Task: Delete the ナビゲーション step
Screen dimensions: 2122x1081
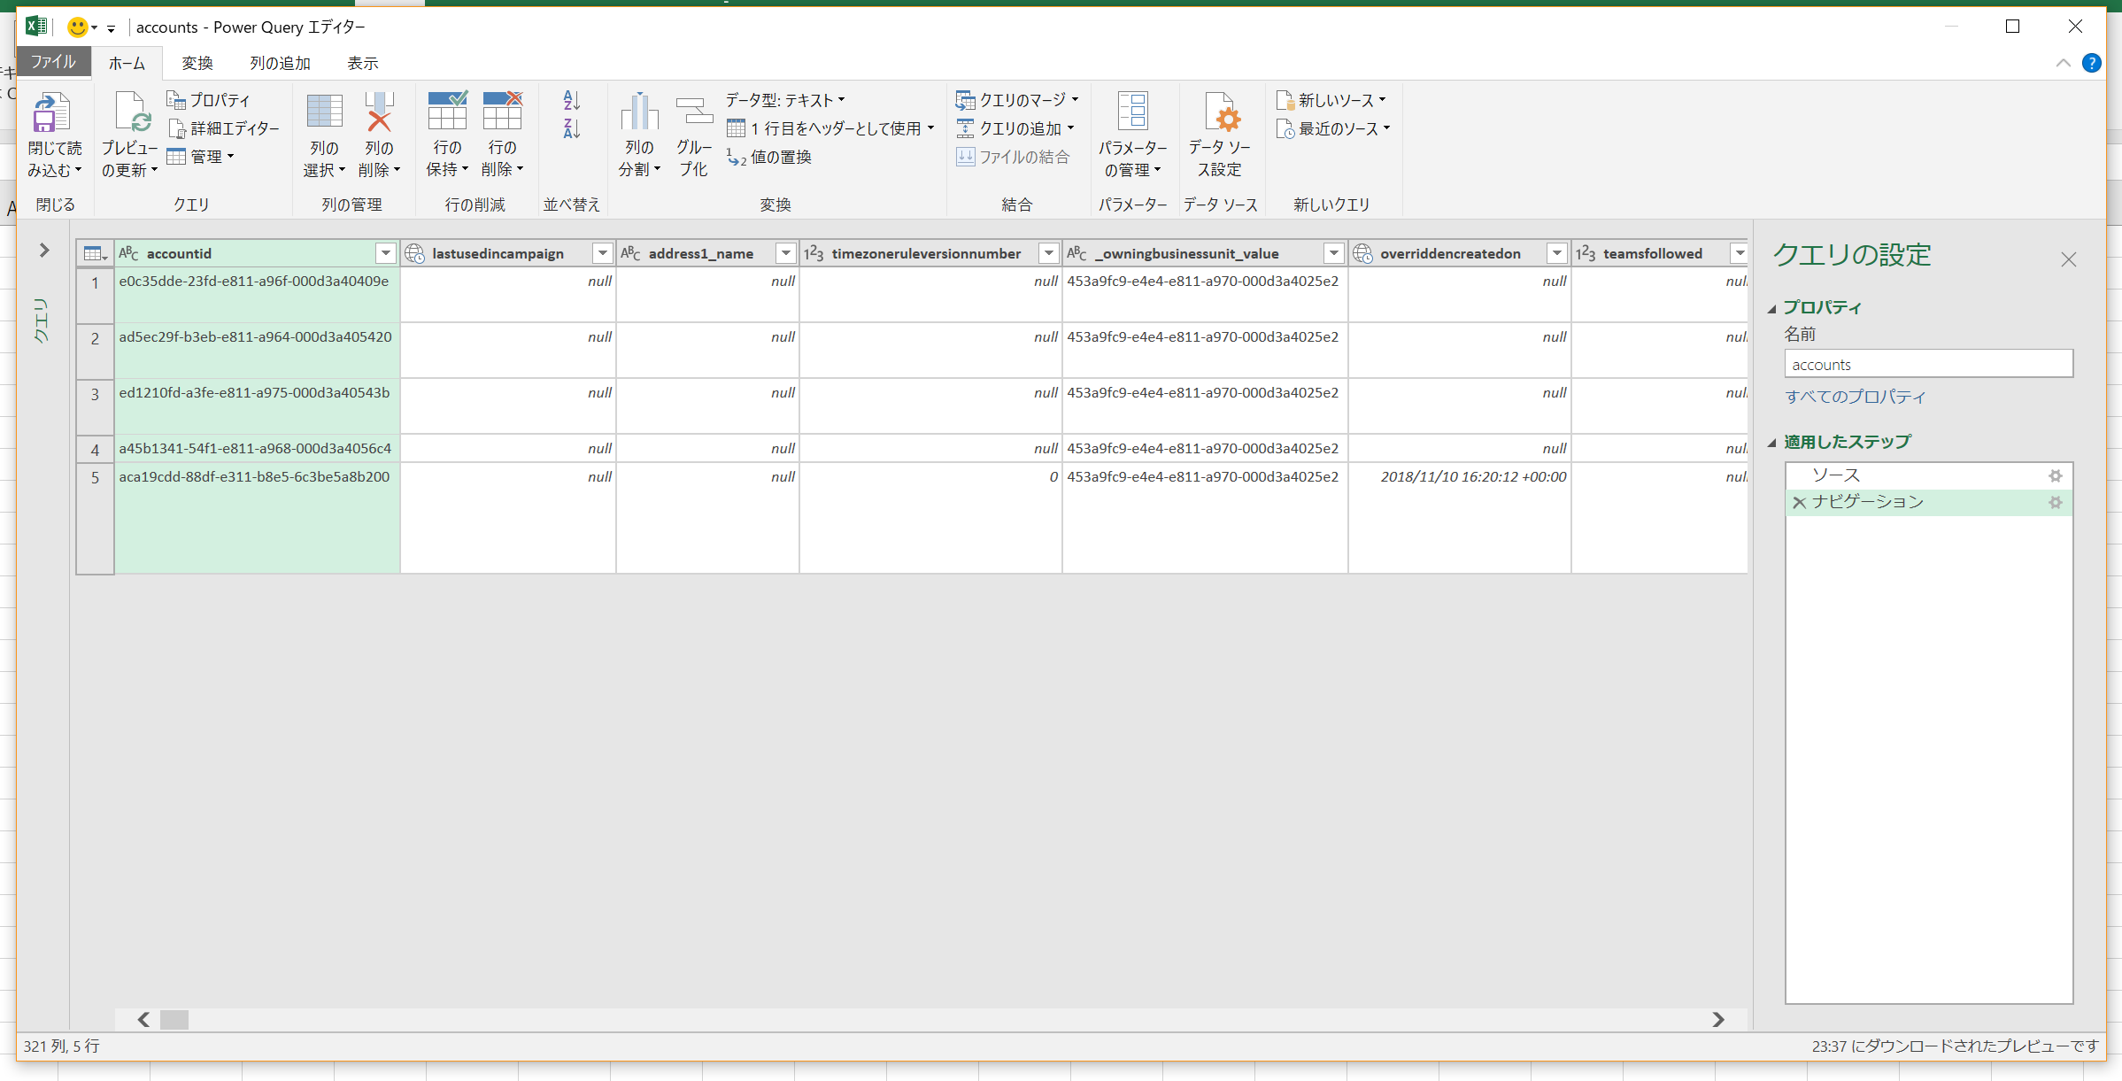Action: click(x=1800, y=502)
